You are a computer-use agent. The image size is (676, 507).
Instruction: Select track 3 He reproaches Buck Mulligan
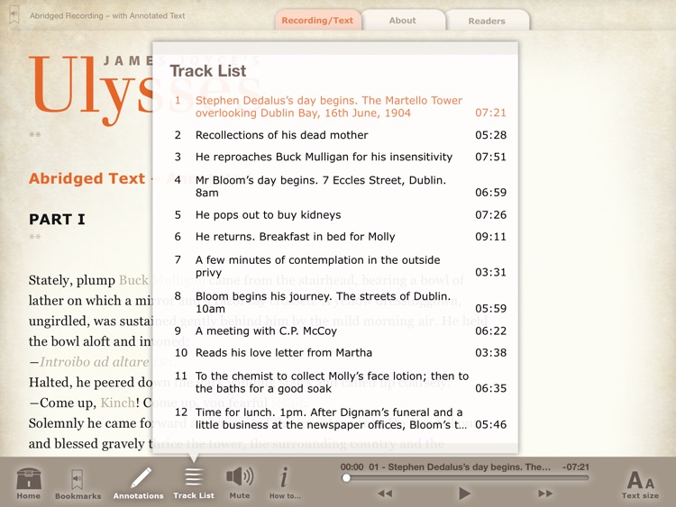340,157
